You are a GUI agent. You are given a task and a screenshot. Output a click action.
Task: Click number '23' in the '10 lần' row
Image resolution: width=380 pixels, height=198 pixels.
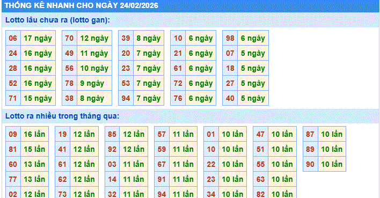[x=211, y=179]
